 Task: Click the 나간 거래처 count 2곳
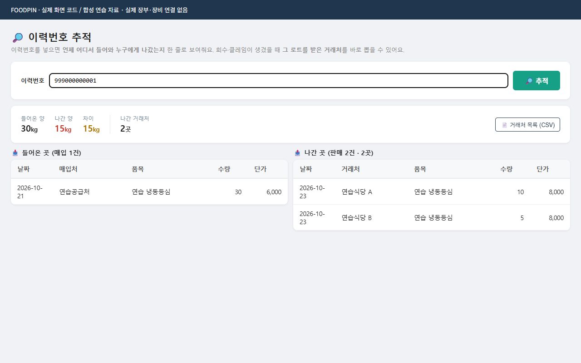coord(125,129)
